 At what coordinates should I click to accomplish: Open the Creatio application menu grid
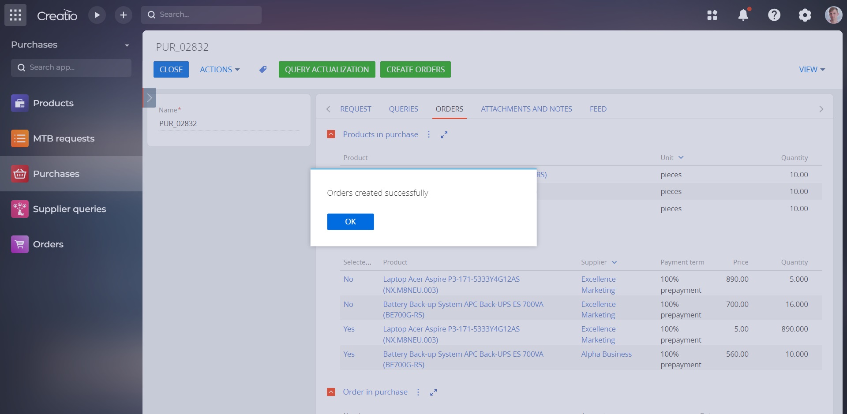pos(15,15)
